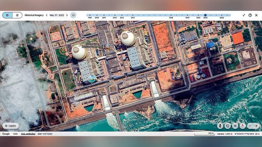The image size is (262, 147).
Task: Select the 1985 marker on the timeline
Action: 90,15
